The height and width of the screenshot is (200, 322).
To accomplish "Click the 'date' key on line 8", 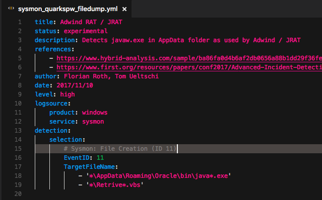I will [x=42, y=85].
